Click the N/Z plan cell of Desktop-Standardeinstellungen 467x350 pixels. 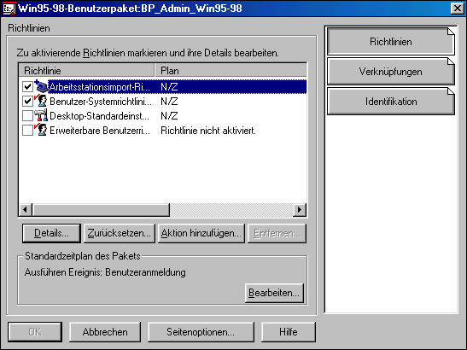pyautogui.click(x=169, y=116)
